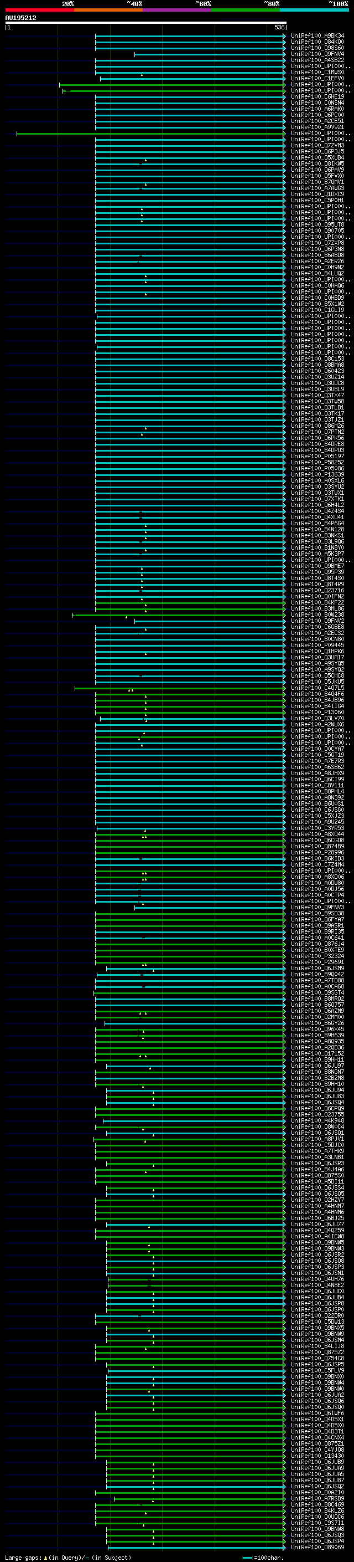Select the UniRef100_Q1HPK6 label
The height and width of the screenshot is (1562, 354).
317,651
